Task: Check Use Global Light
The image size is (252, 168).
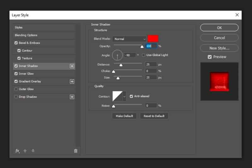Action: (x=143, y=55)
